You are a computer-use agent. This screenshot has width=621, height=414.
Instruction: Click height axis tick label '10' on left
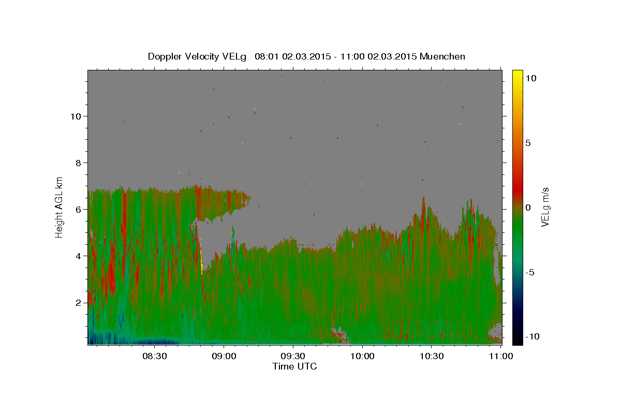[x=76, y=116]
